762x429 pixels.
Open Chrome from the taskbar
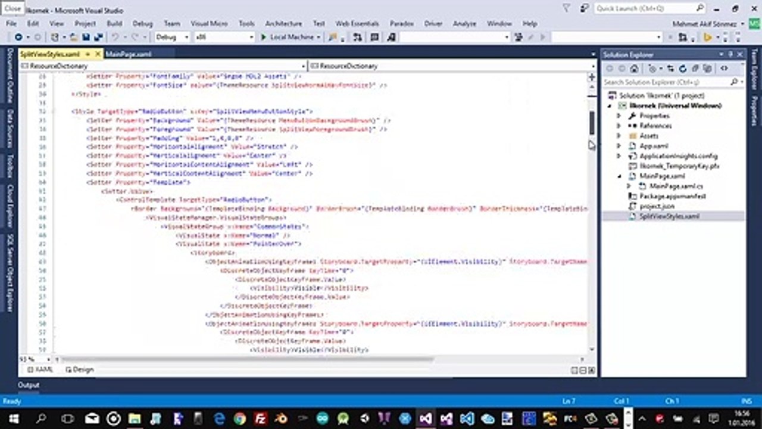239,418
